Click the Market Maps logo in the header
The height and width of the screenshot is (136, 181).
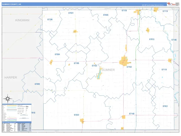pos(171,4)
